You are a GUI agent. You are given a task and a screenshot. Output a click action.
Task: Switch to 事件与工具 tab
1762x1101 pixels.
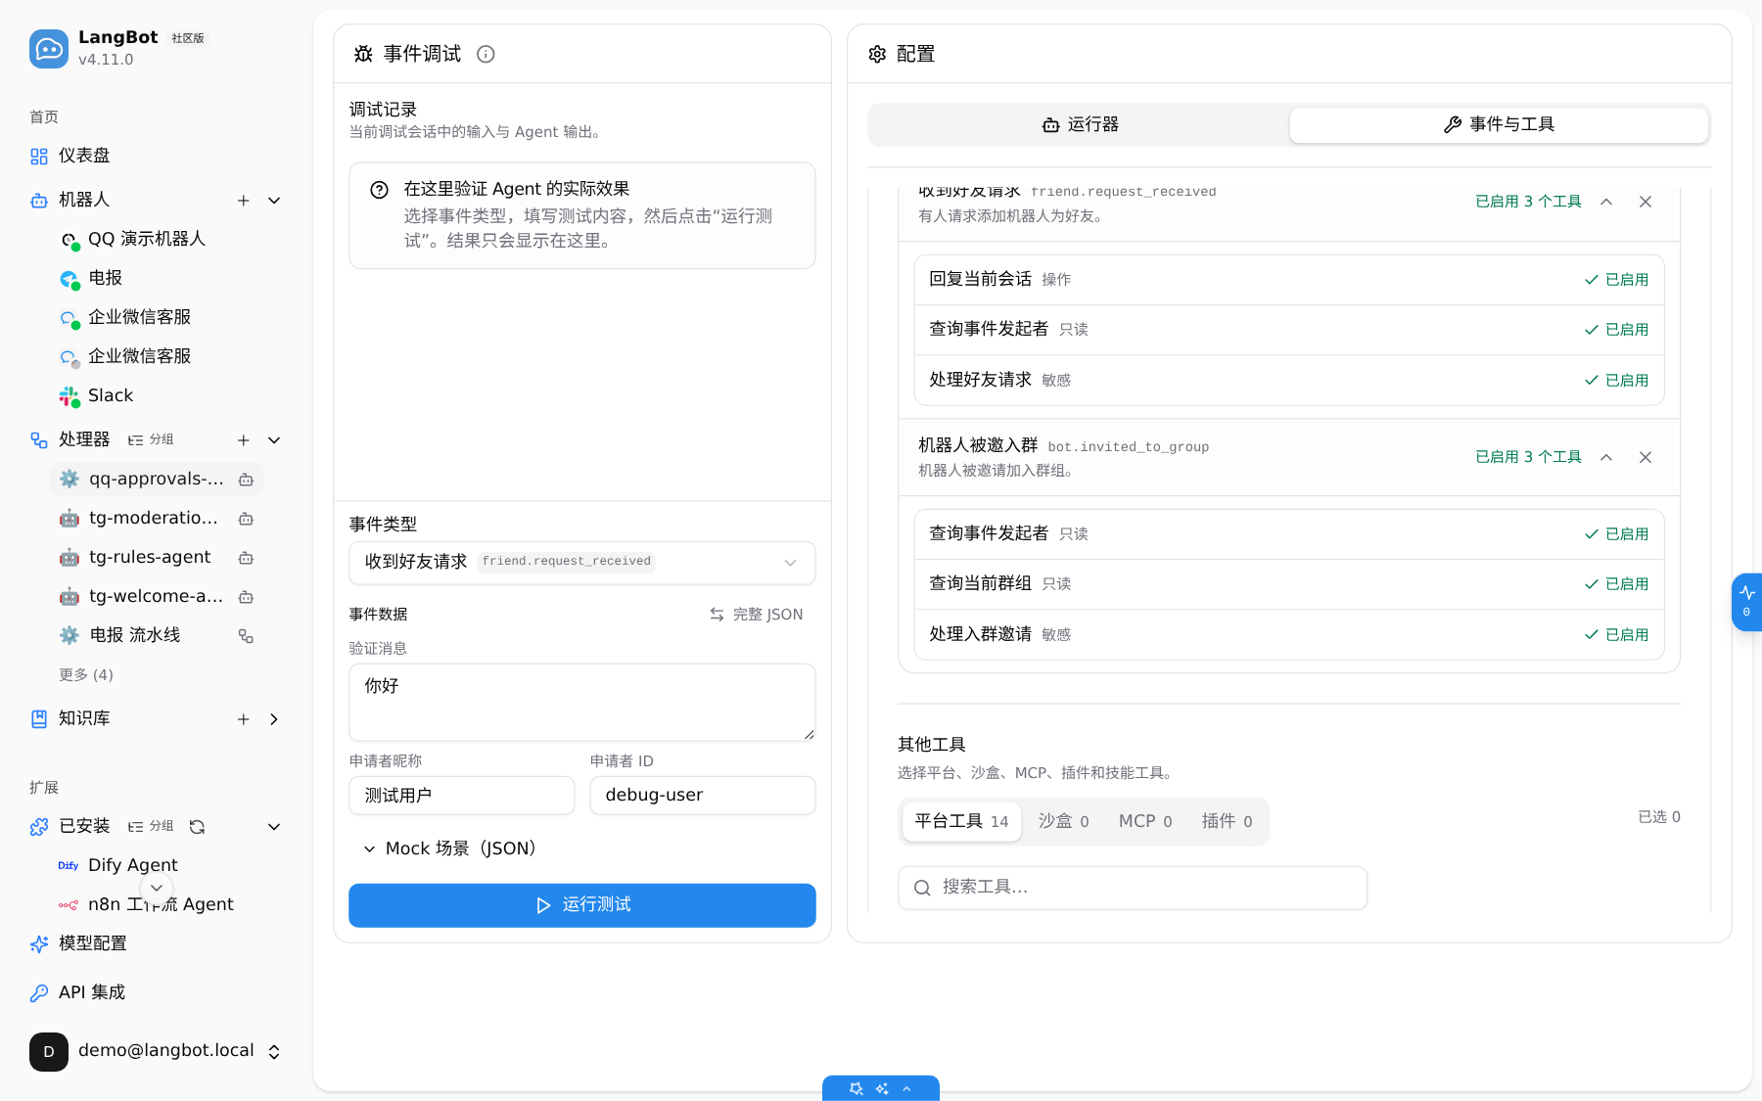(1499, 125)
